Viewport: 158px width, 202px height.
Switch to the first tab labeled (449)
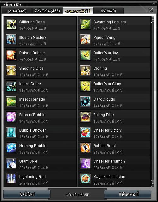(x=17, y=11)
